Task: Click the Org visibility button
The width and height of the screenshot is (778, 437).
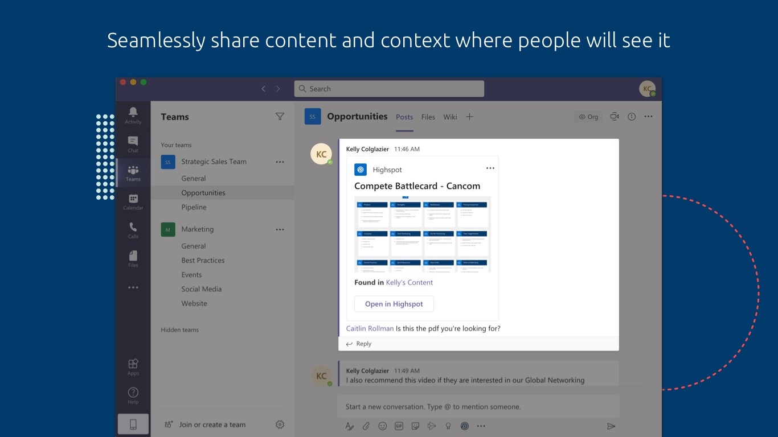Action: pyautogui.click(x=588, y=117)
